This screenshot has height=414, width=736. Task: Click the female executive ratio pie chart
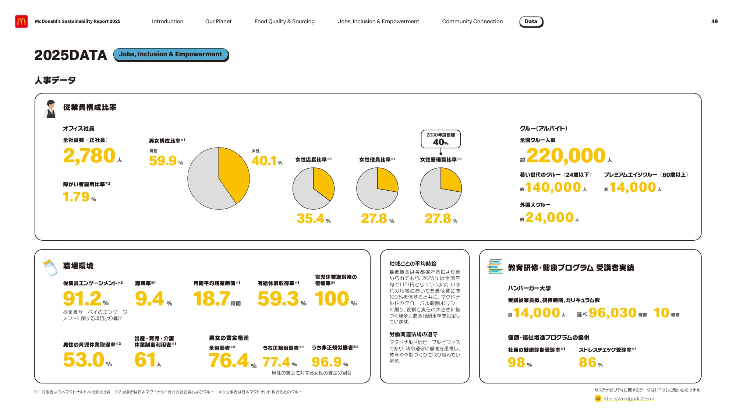(x=377, y=189)
